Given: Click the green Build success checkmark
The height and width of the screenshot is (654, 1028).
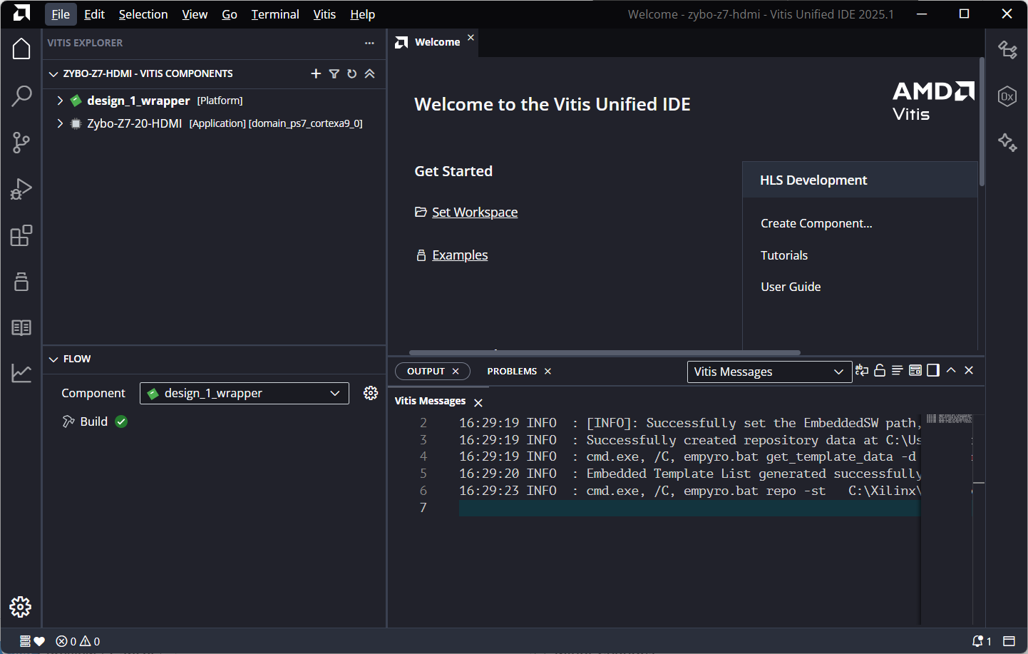Looking at the screenshot, I should (121, 421).
